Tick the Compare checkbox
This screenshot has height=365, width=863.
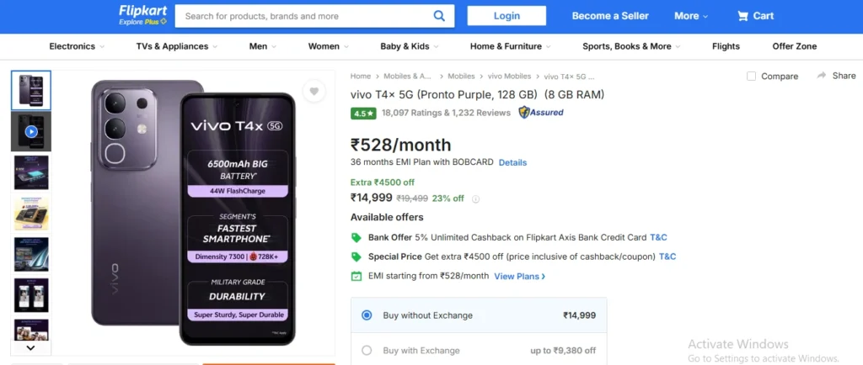pyautogui.click(x=752, y=77)
